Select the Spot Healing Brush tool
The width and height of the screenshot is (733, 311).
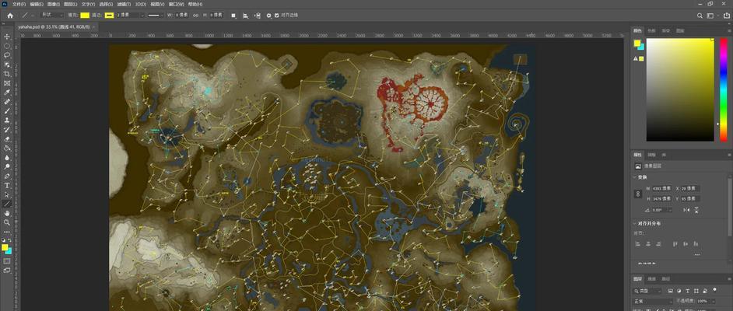point(7,101)
